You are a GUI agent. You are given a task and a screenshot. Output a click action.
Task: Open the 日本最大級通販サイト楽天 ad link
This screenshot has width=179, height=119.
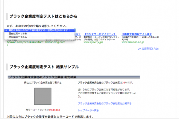coord(137,34)
